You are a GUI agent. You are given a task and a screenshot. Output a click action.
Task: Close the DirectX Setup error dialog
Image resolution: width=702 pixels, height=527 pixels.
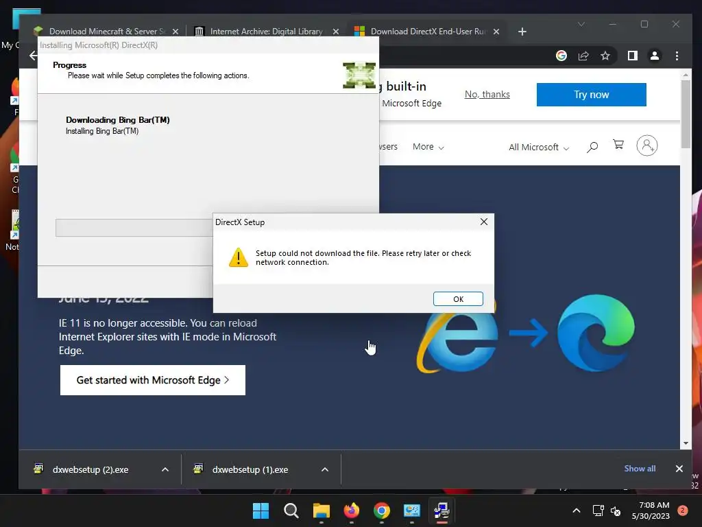tap(484, 222)
